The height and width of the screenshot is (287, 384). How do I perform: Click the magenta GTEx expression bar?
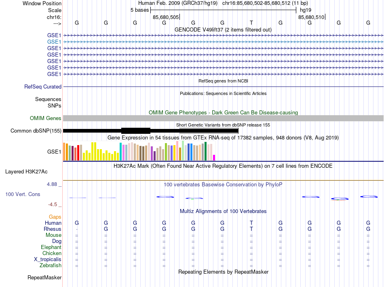point(214,158)
